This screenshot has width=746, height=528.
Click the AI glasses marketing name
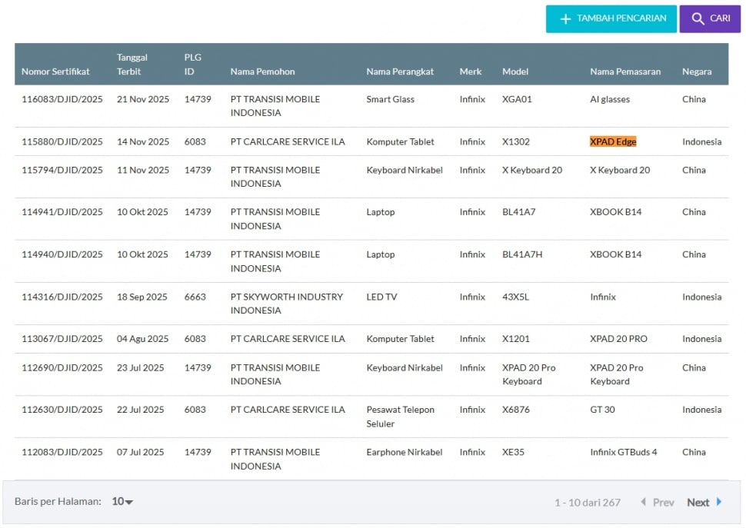[609, 99]
